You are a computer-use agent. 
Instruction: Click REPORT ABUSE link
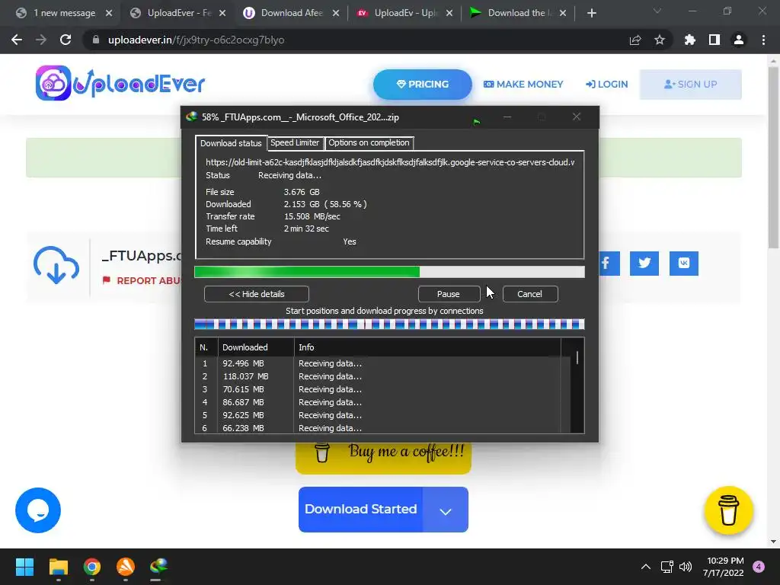[x=141, y=280]
